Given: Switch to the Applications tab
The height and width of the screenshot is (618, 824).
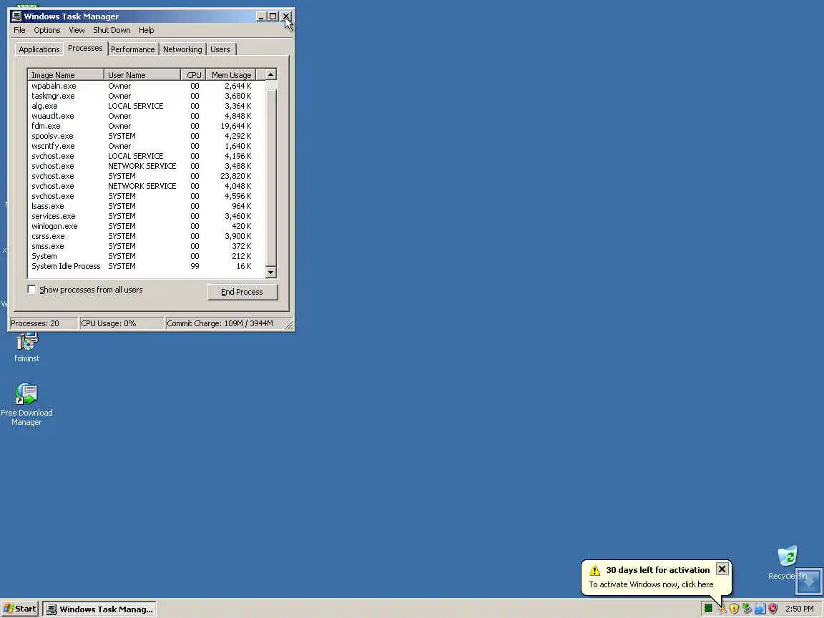Looking at the screenshot, I should 39,49.
